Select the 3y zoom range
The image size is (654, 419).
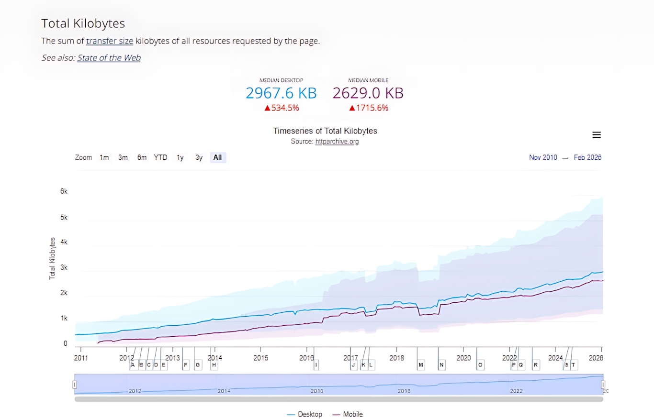[x=199, y=157]
